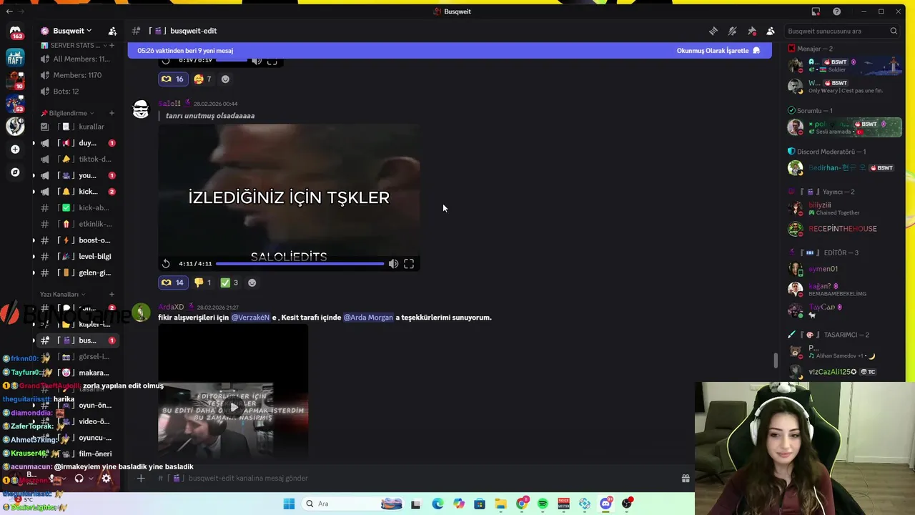Toggle notification mute bell in header
The width and height of the screenshot is (915, 515).
[x=733, y=31]
